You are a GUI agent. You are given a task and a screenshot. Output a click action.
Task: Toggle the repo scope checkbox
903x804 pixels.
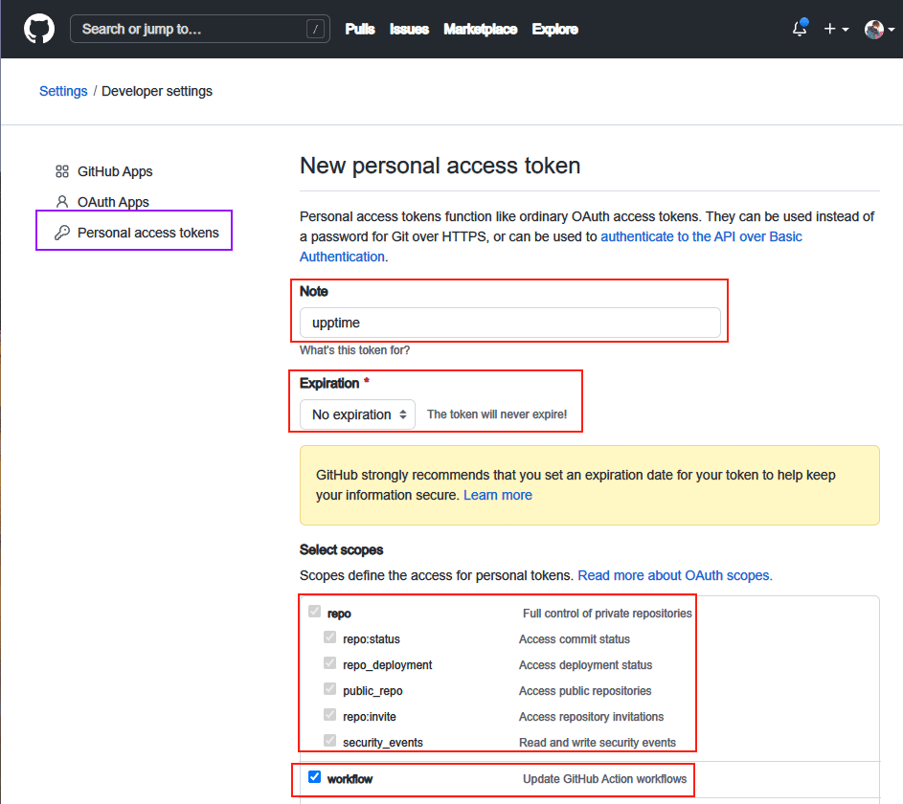coord(314,612)
